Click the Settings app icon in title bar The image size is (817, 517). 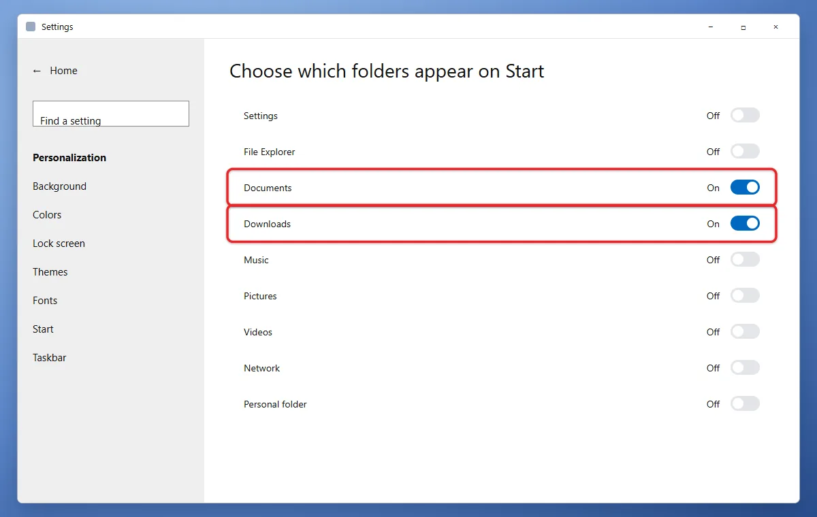click(31, 27)
